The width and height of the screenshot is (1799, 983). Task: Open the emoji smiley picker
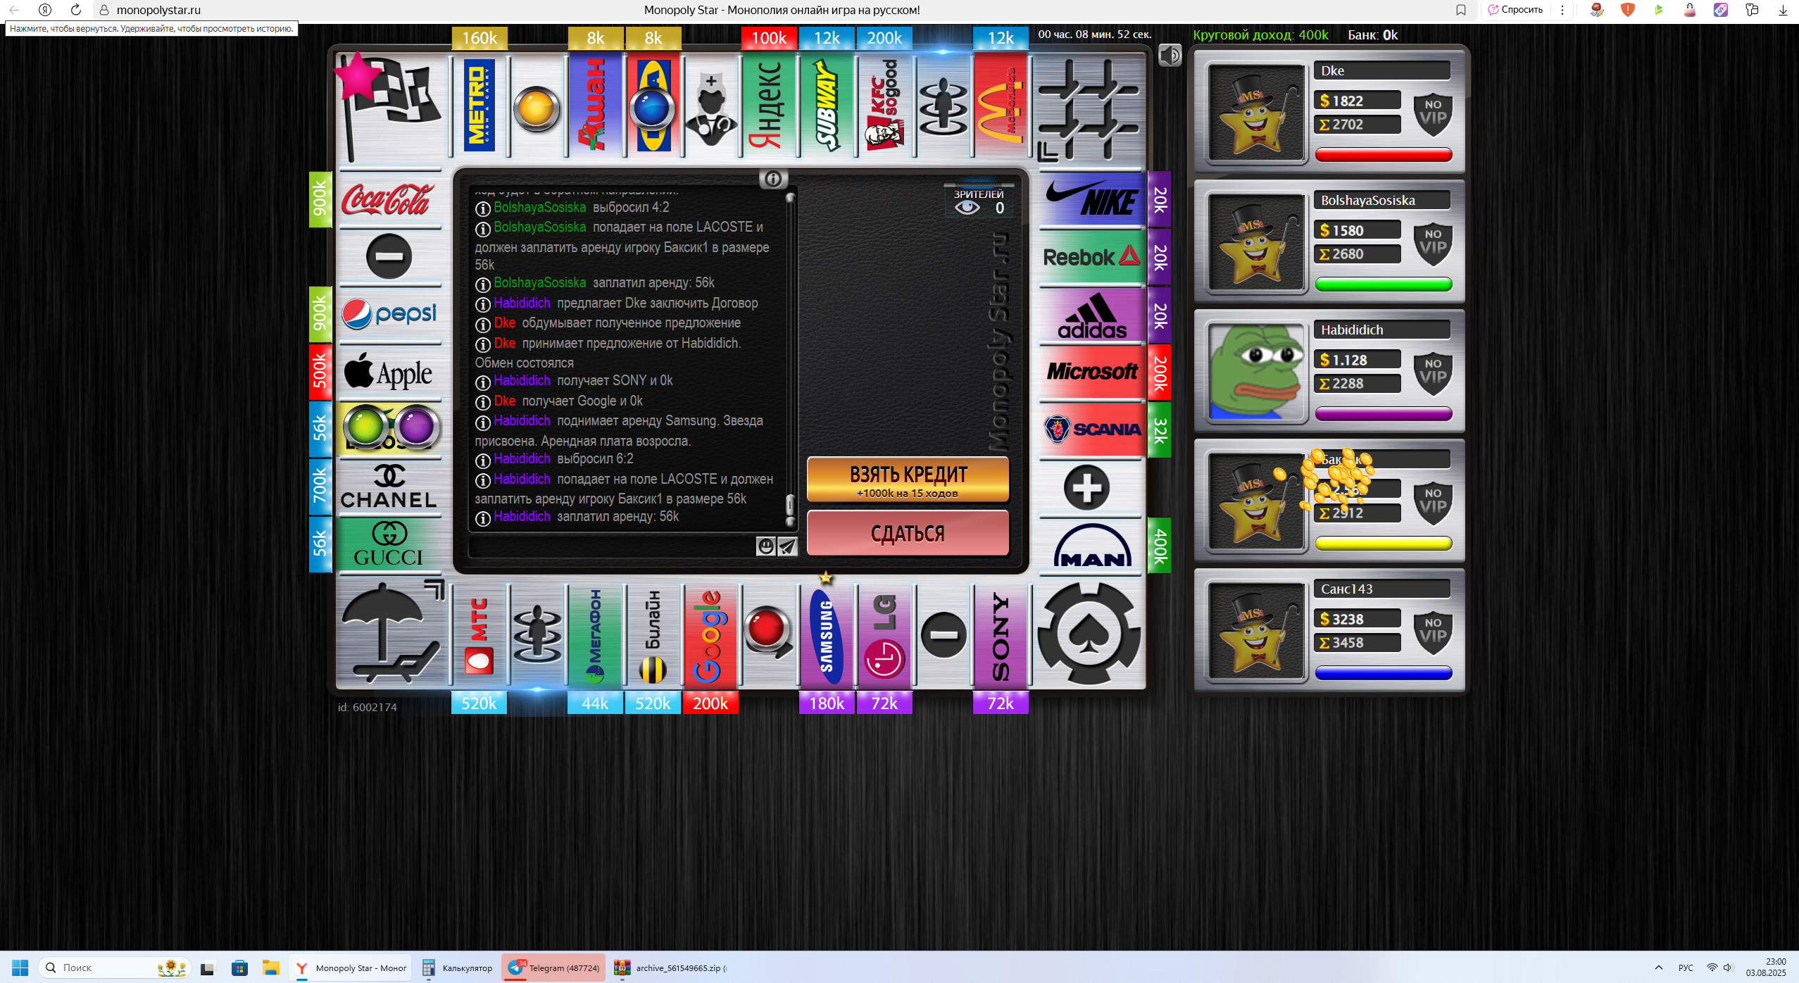[x=765, y=546]
